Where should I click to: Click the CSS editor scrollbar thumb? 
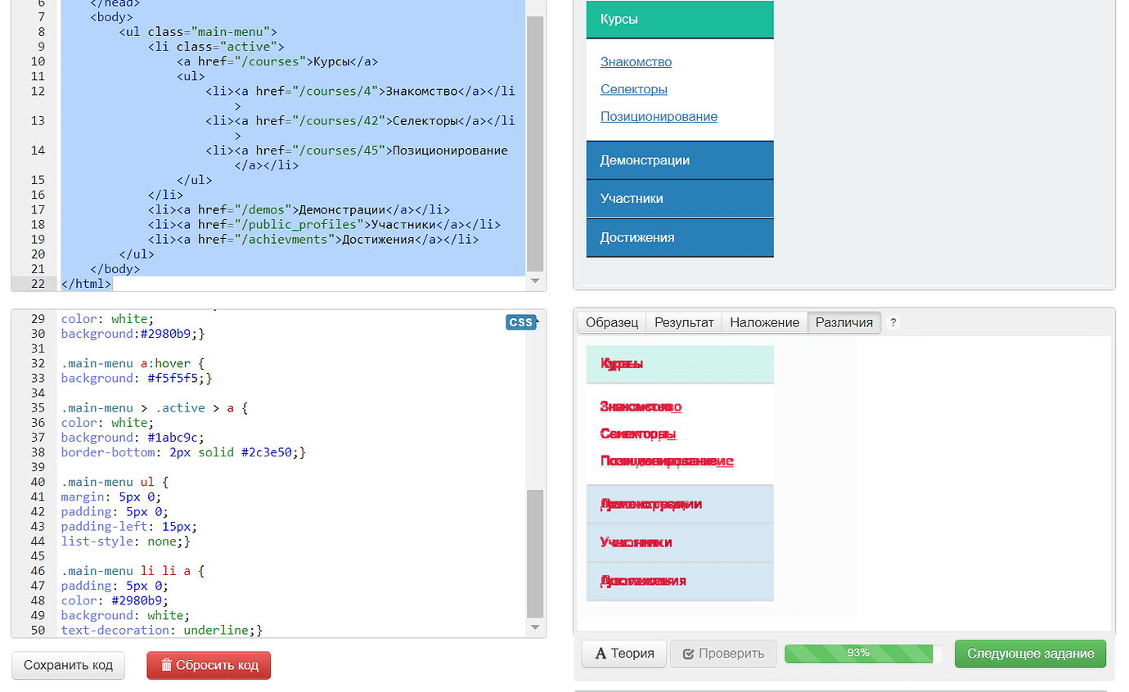tap(535, 553)
